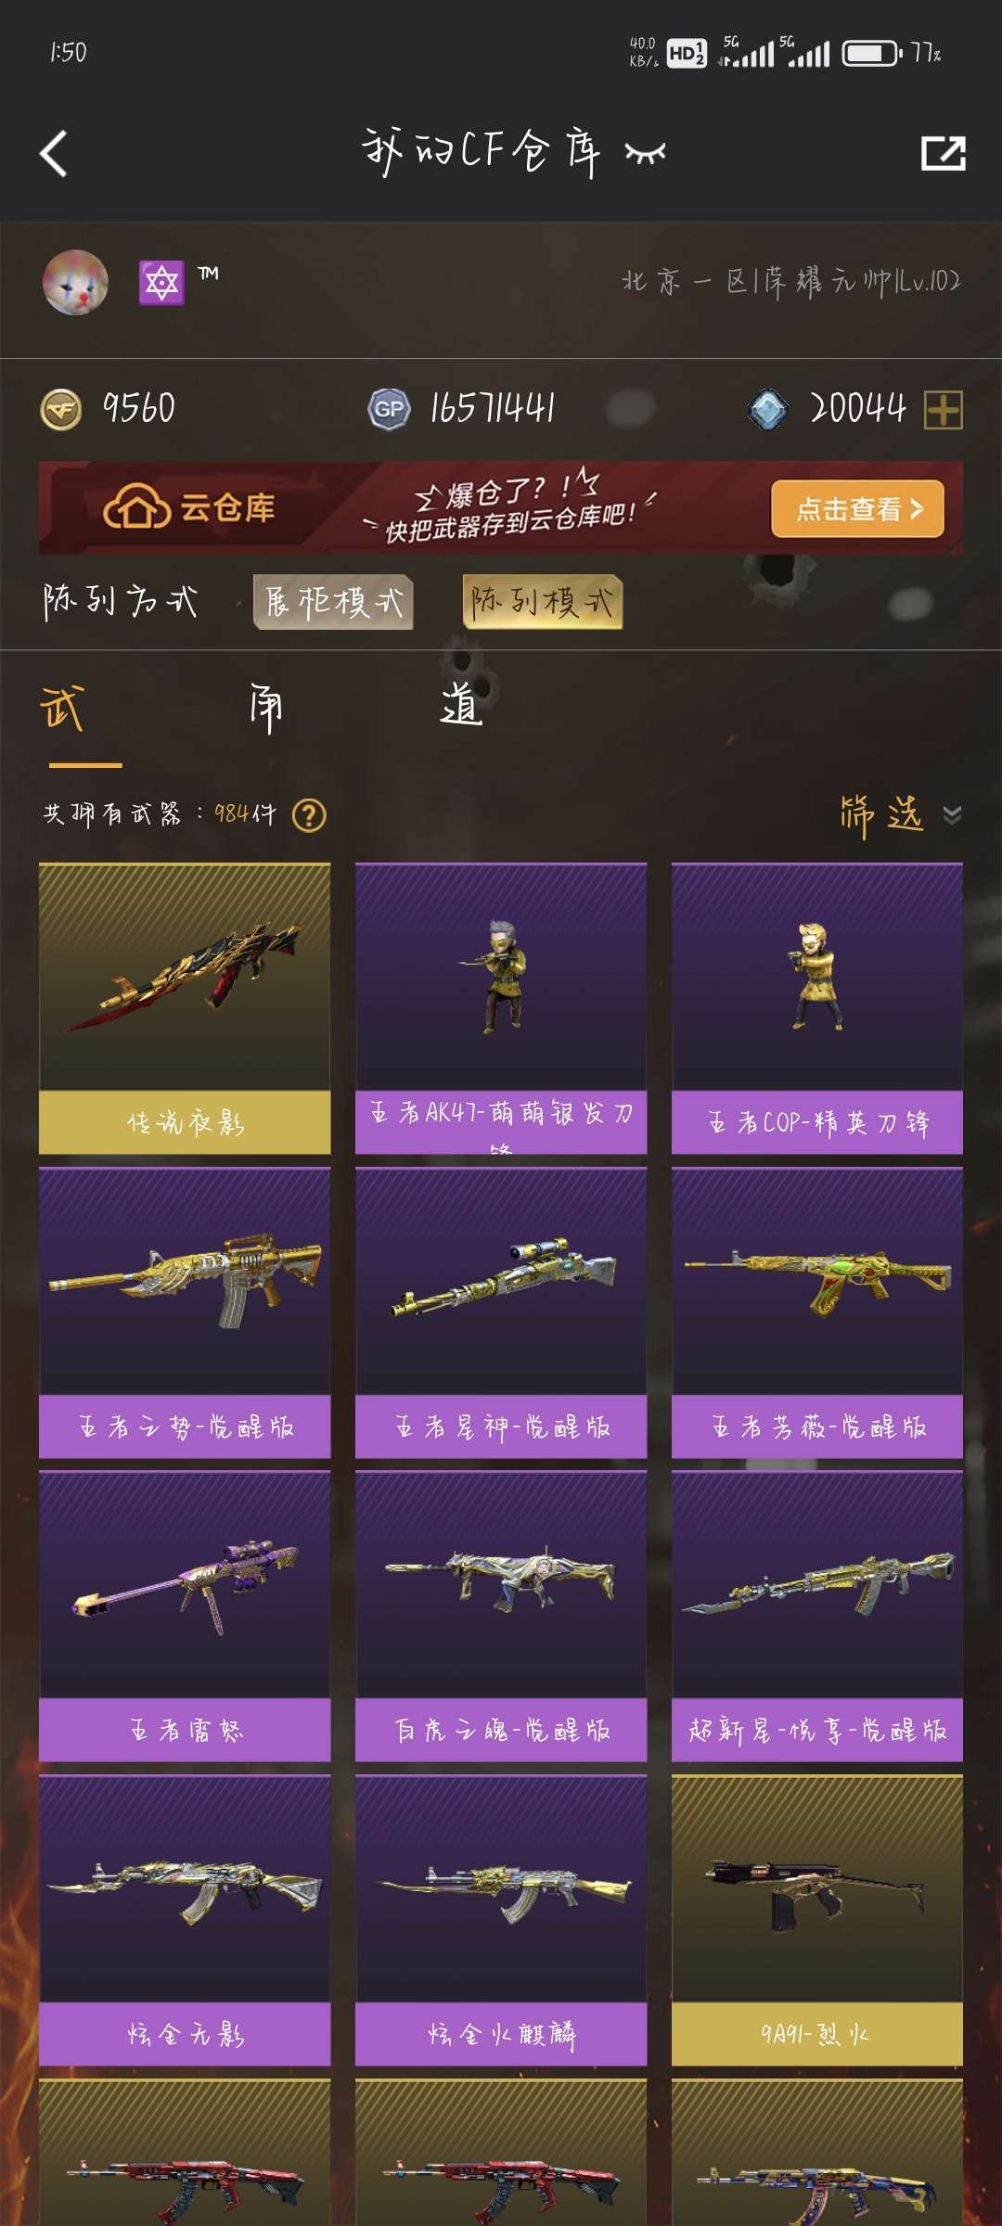
Task: Tap the back arrow icon
Action: coord(55,153)
